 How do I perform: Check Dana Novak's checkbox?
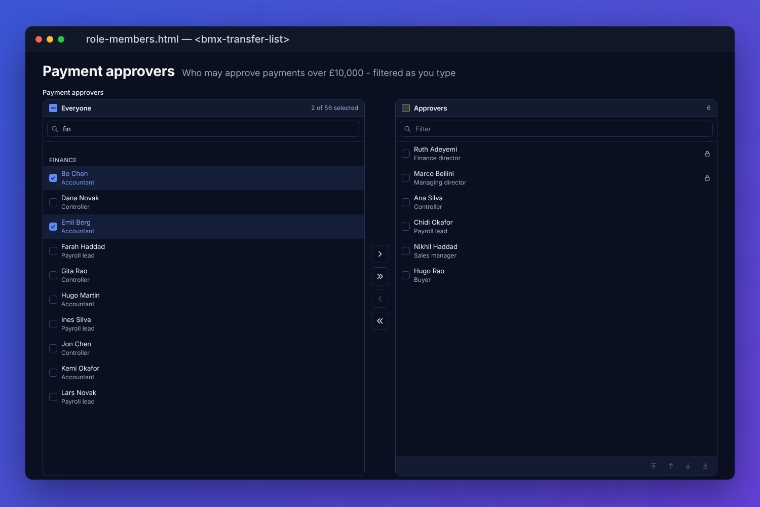(53, 202)
